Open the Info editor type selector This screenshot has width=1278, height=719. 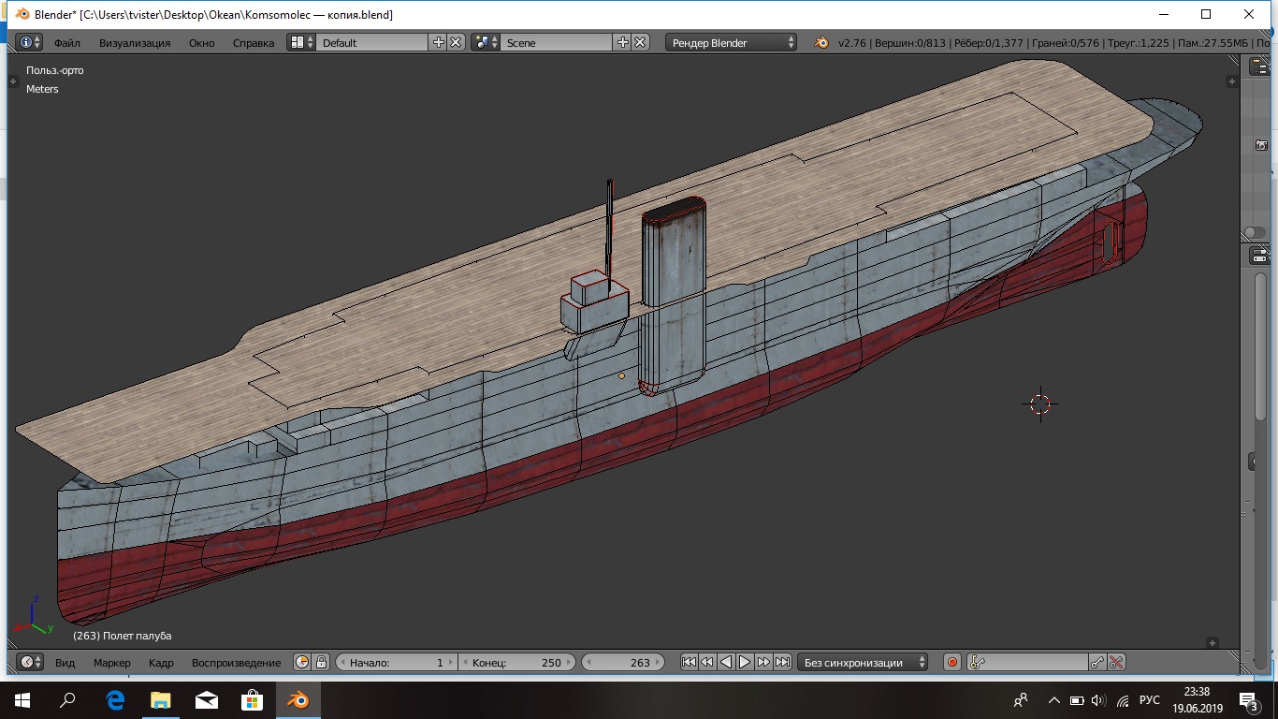29,42
